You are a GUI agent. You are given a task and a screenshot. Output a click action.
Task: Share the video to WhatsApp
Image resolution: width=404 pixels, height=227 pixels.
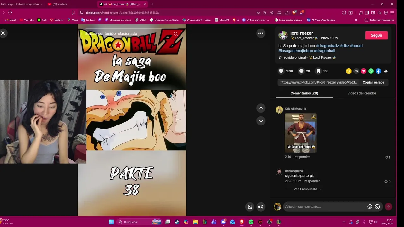(x=371, y=71)
